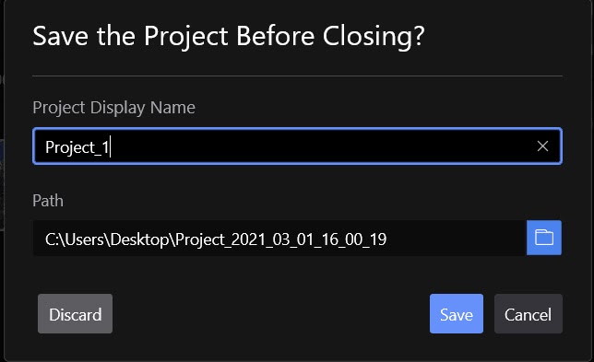Click empty area of name field before the X
Image resolution: width=594 pixels, height=362 pixels.
coord(322,146)
